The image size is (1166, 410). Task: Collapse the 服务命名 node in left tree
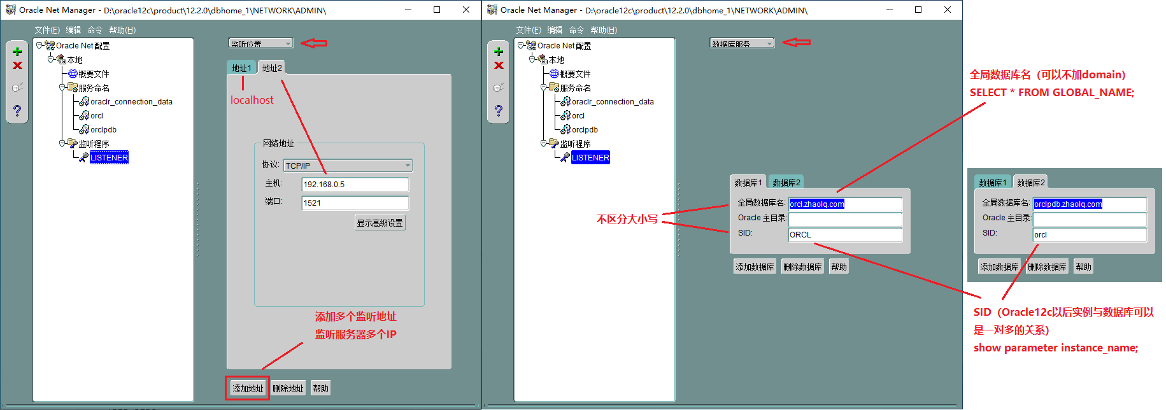[62, 87]
